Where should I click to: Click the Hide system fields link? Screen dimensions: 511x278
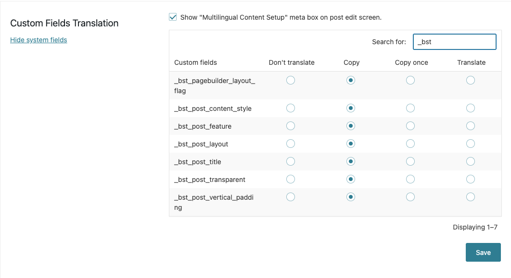click(x=38, y=40)
